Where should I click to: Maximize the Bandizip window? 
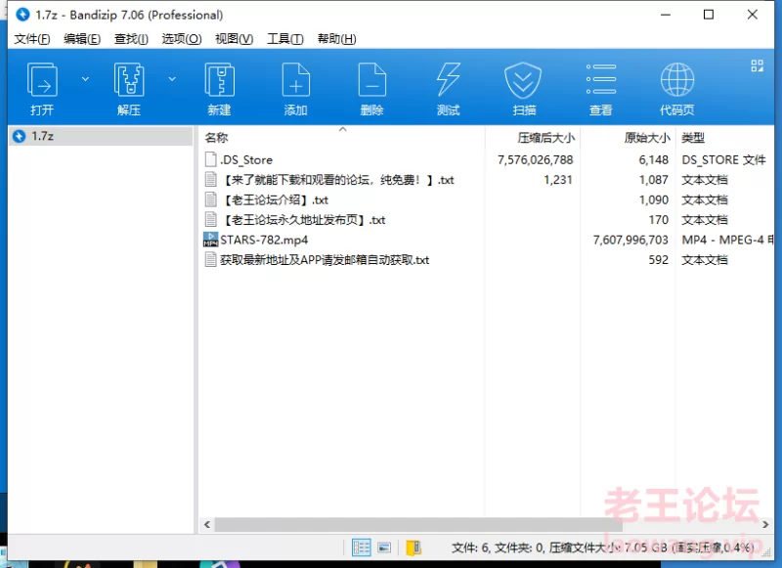pos(708,15)
